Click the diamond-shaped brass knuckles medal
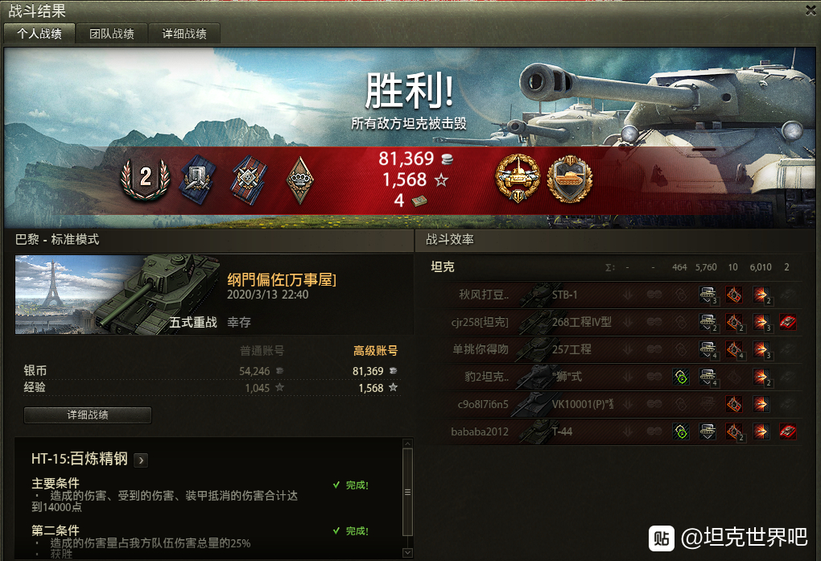 pyautogui.click(x=300, y=180)
